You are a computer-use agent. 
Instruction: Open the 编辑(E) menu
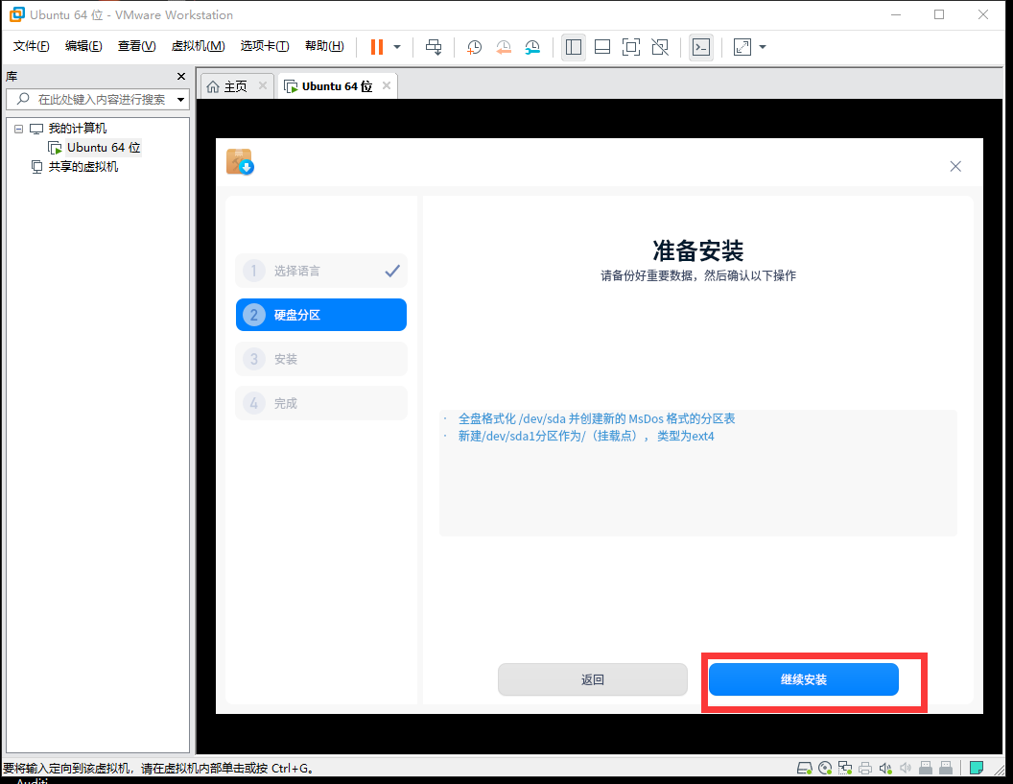click(x=83, y=46)
